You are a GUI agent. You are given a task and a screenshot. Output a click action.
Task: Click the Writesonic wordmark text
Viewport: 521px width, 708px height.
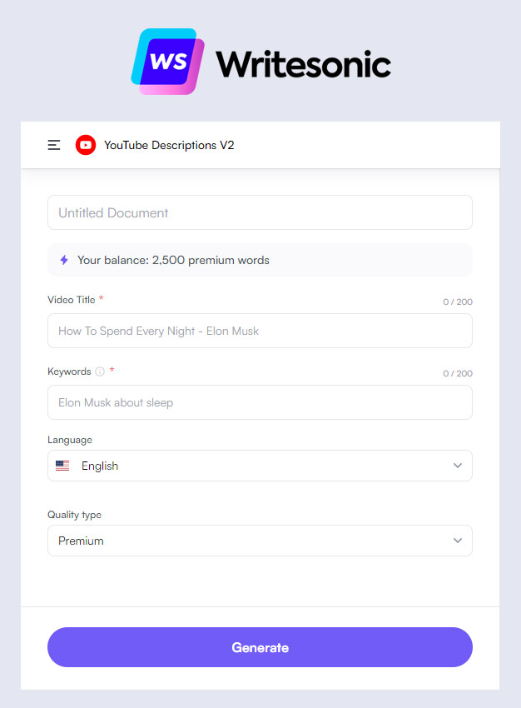pos(303,64)
